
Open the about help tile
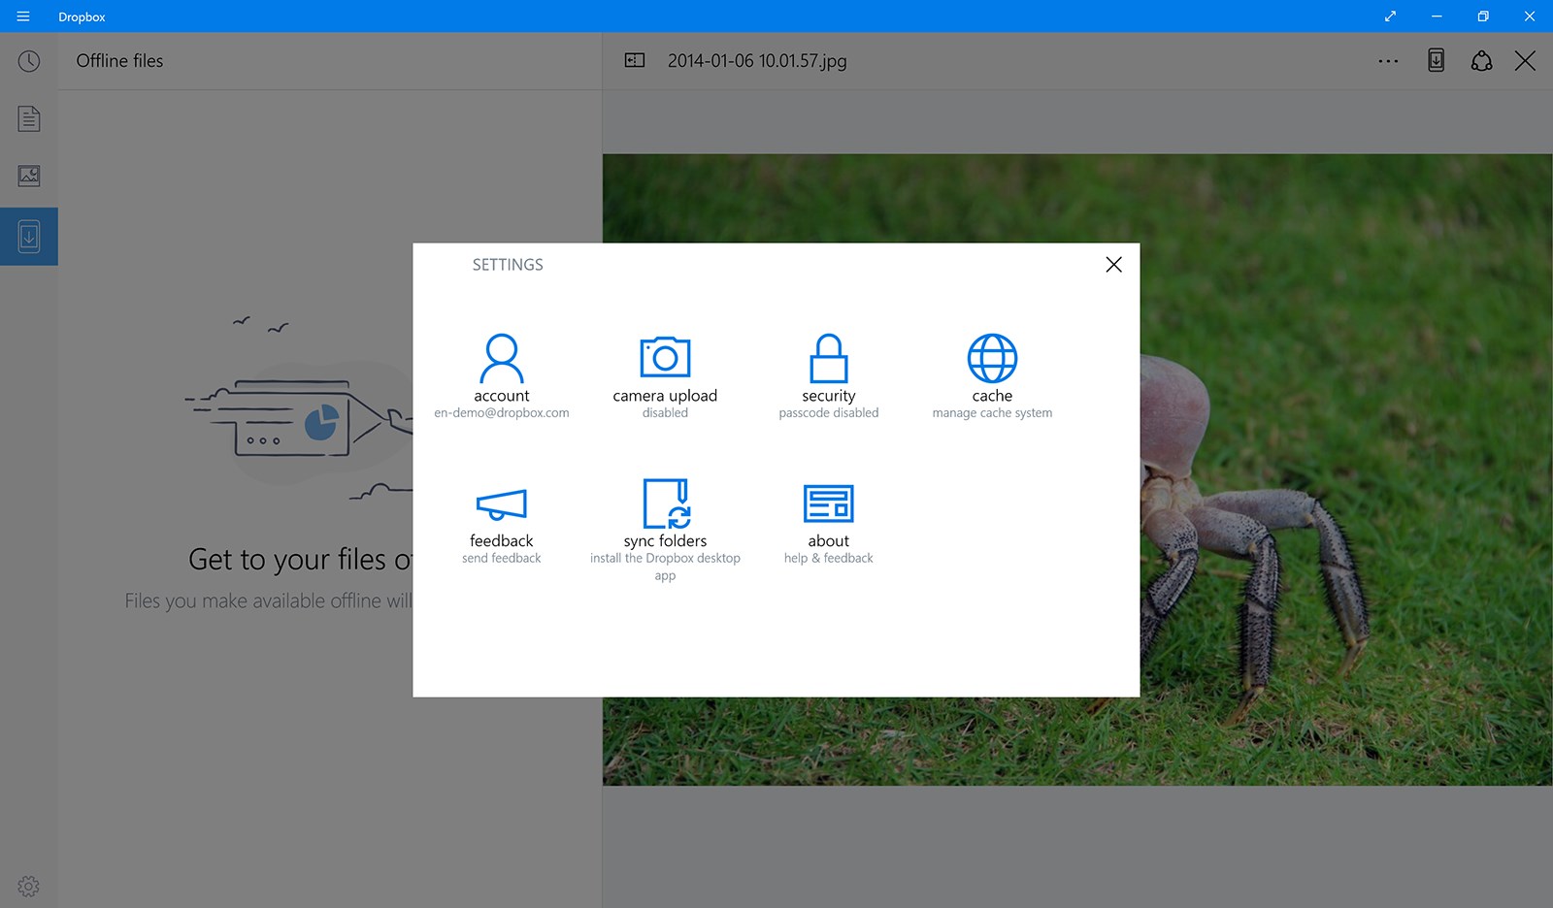click(x=829, y=524)
